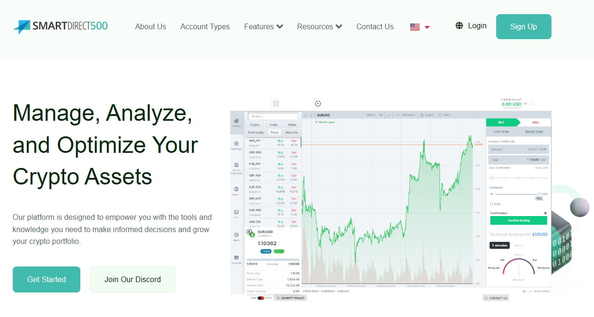Screen dimensions: 594x317
Task: Open the Portfolio sidebar icon
Action: 236,145
